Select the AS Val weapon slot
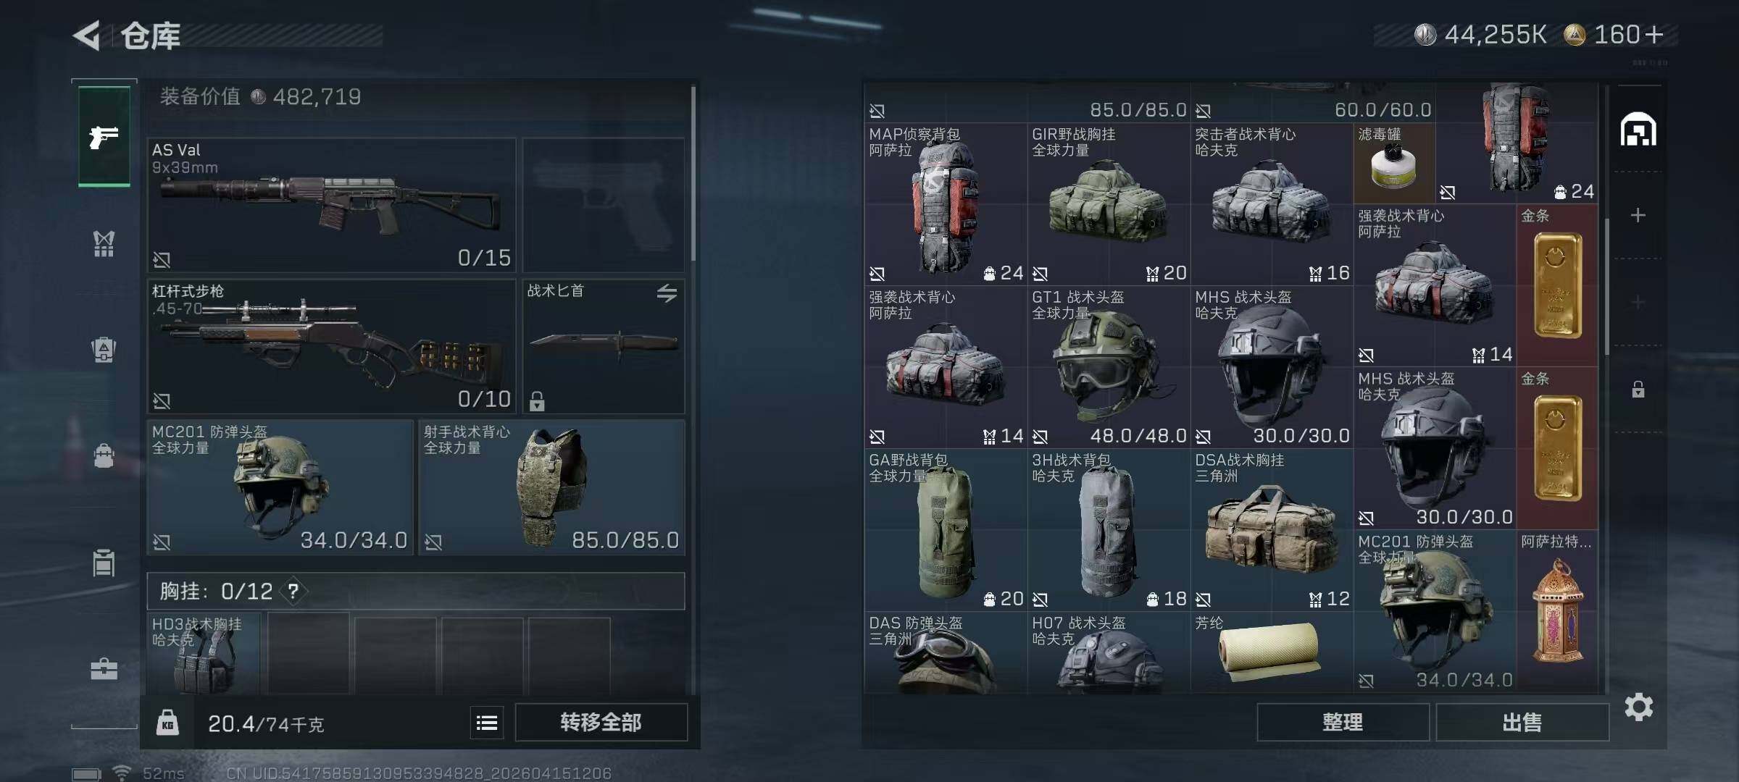1739x782 pixels. click(332, 205)
